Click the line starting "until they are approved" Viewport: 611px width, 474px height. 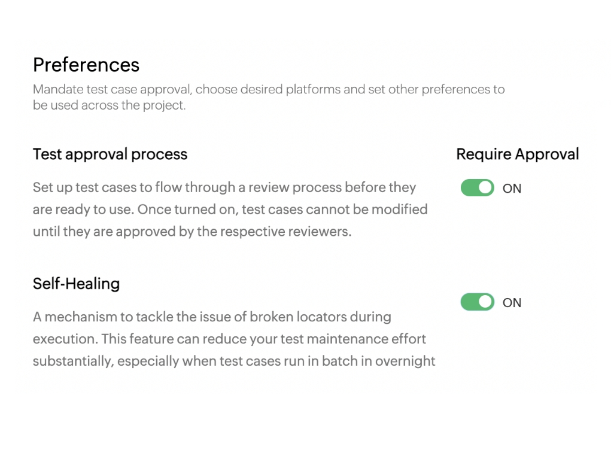pyautogui.click(x=191, y=232)
